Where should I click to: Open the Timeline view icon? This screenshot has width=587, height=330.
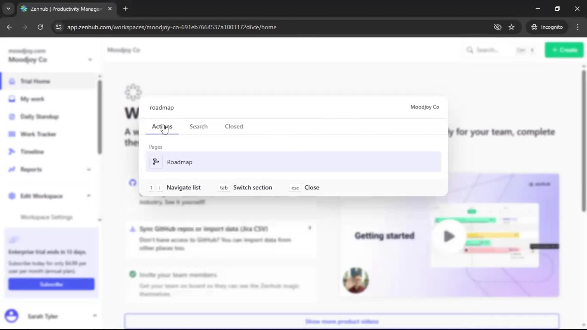(12, 152)
